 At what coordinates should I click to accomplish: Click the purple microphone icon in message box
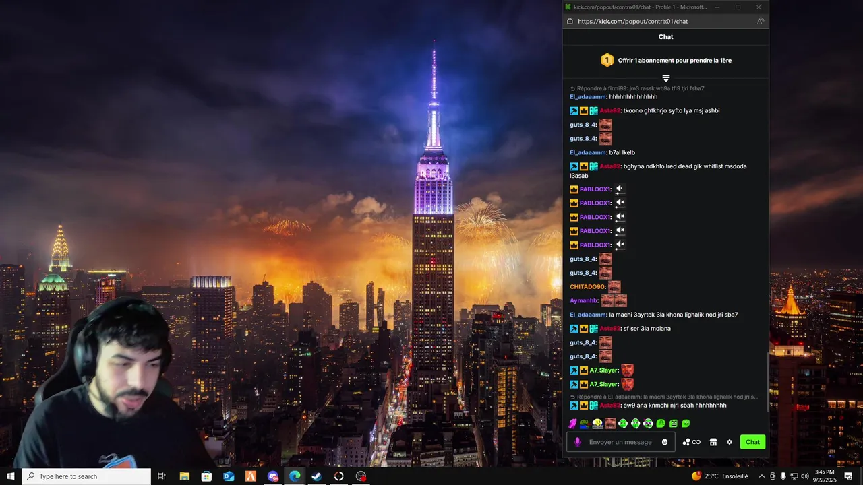pos(577,442)
